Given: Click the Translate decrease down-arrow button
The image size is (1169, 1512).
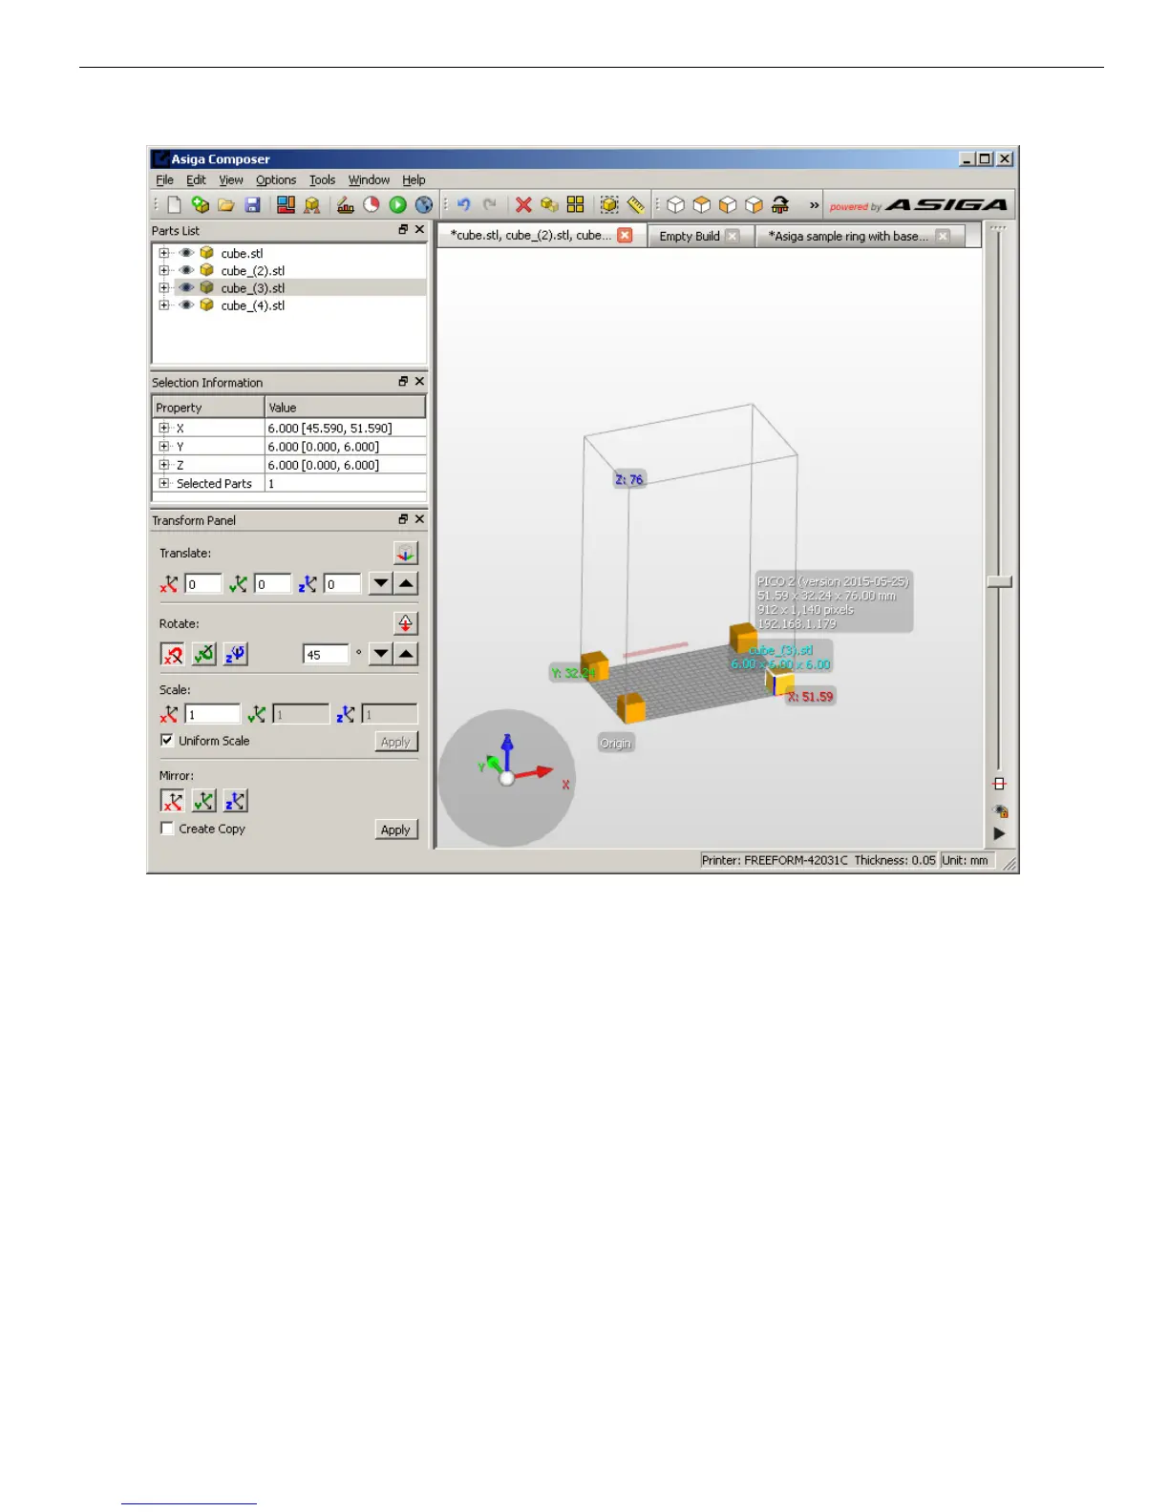Looking at the screenshot, I should point(380,583).
